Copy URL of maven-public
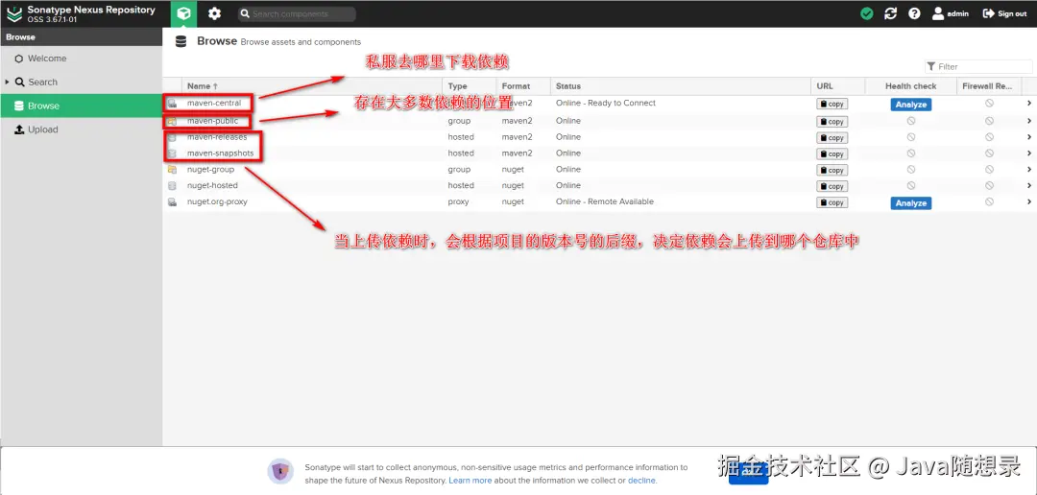The image size is (1037, 495). point(832,122)
